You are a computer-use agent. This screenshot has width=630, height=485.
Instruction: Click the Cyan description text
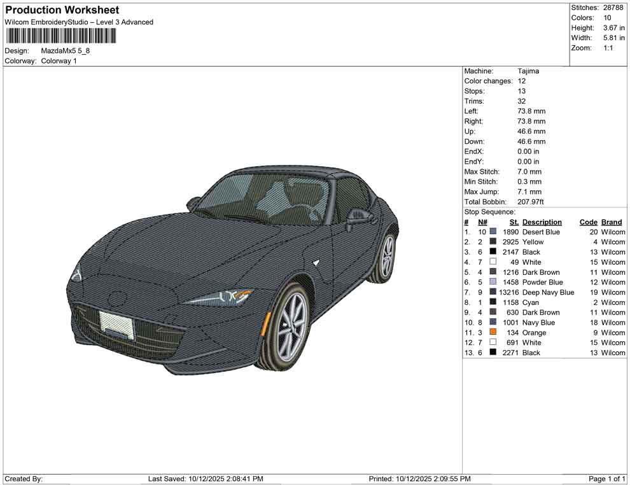click(530, 302)
